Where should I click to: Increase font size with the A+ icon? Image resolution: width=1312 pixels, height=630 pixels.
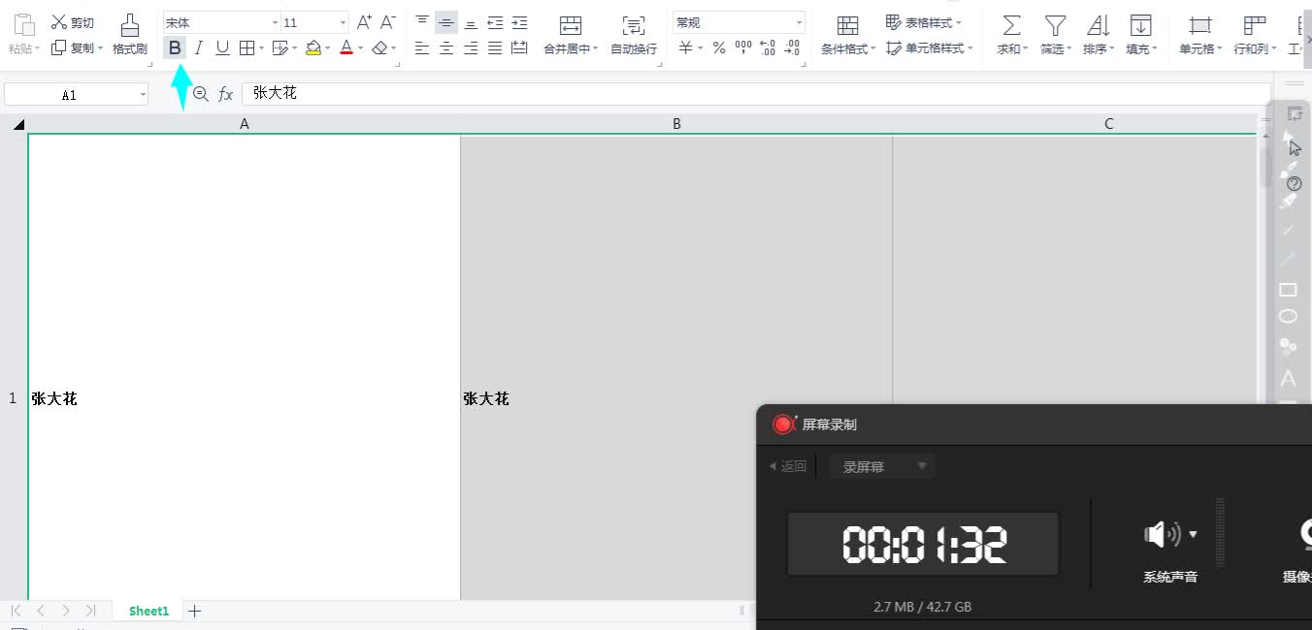point(364,22)
